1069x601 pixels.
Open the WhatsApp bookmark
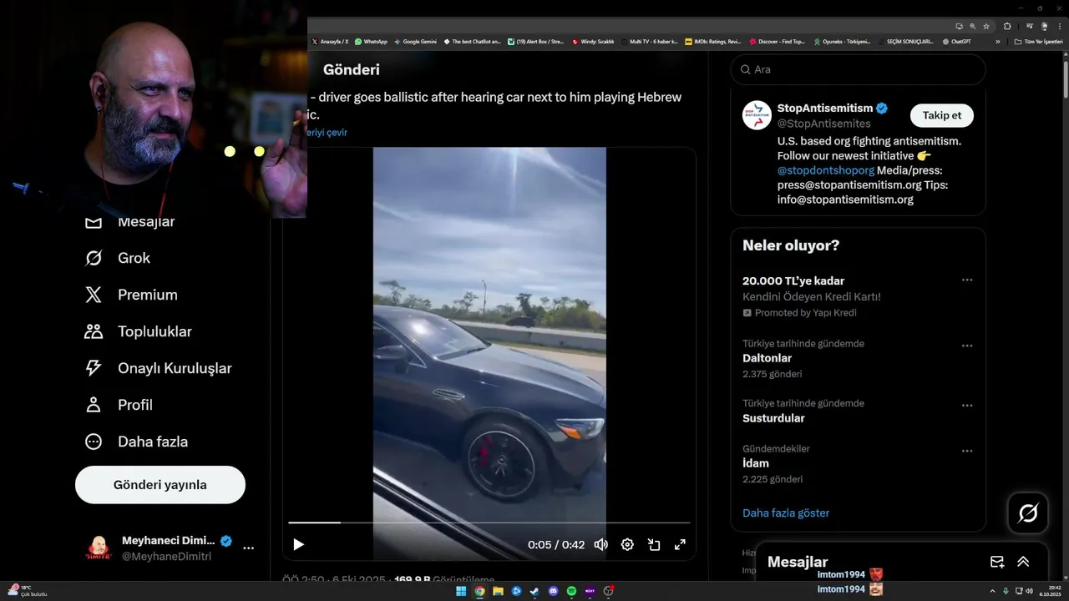click(371, 41)
